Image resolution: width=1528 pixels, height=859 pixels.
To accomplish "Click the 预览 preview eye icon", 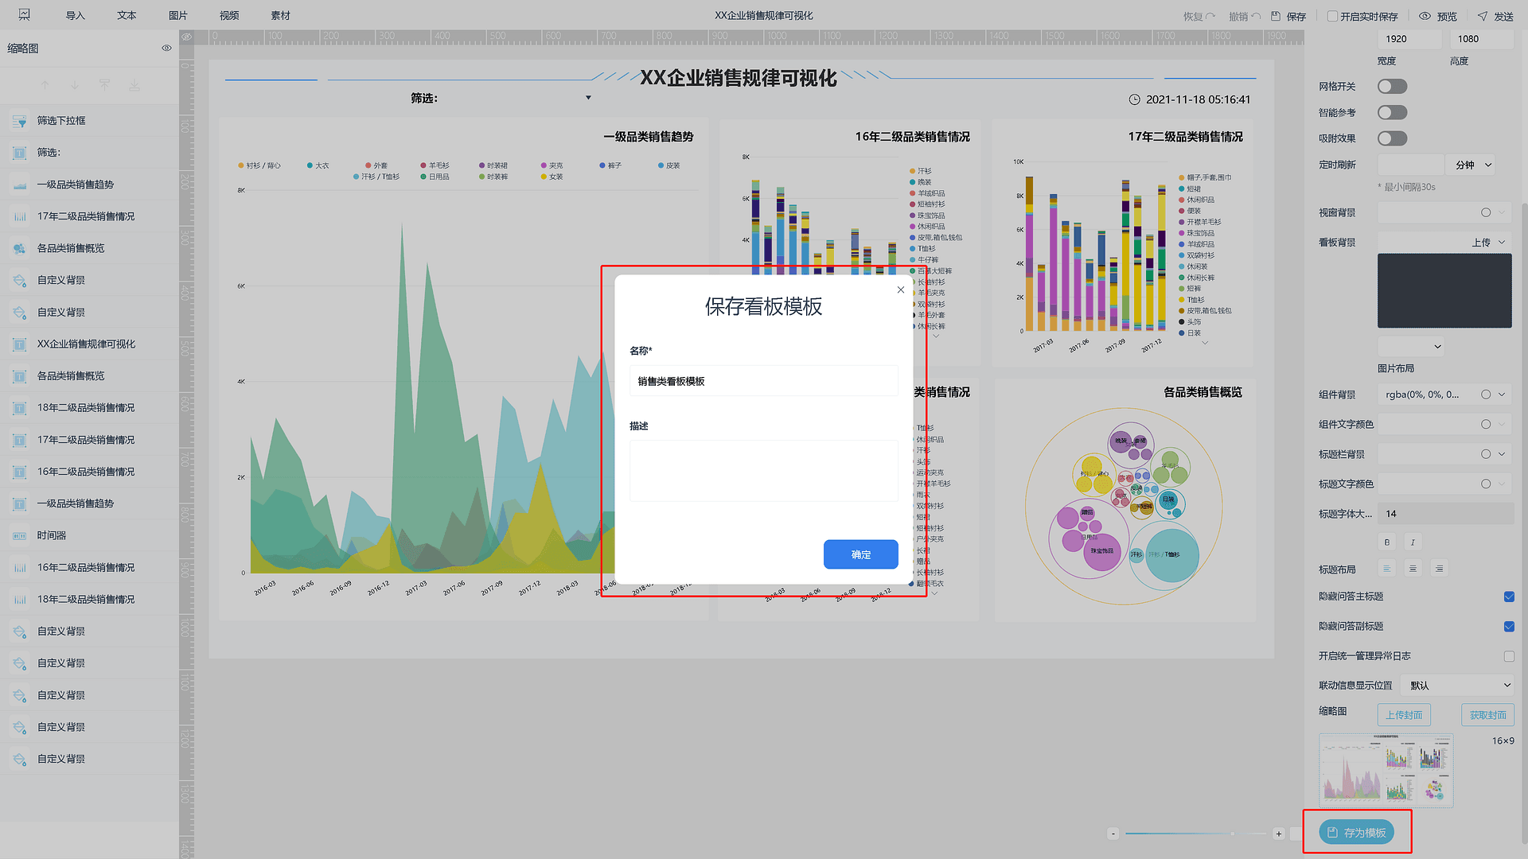I will (1425, 16).
